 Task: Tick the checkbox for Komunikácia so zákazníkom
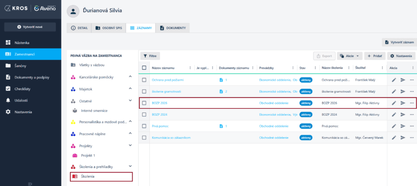coord(144,138)
